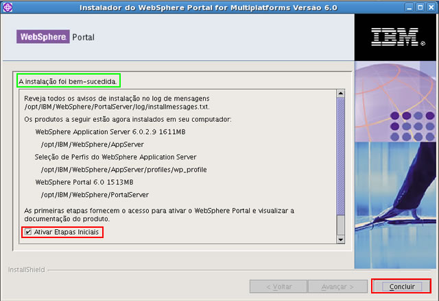Click the installer window title text
The width and height of the screenshot is (439, 301).
click(x=209, y=8)
